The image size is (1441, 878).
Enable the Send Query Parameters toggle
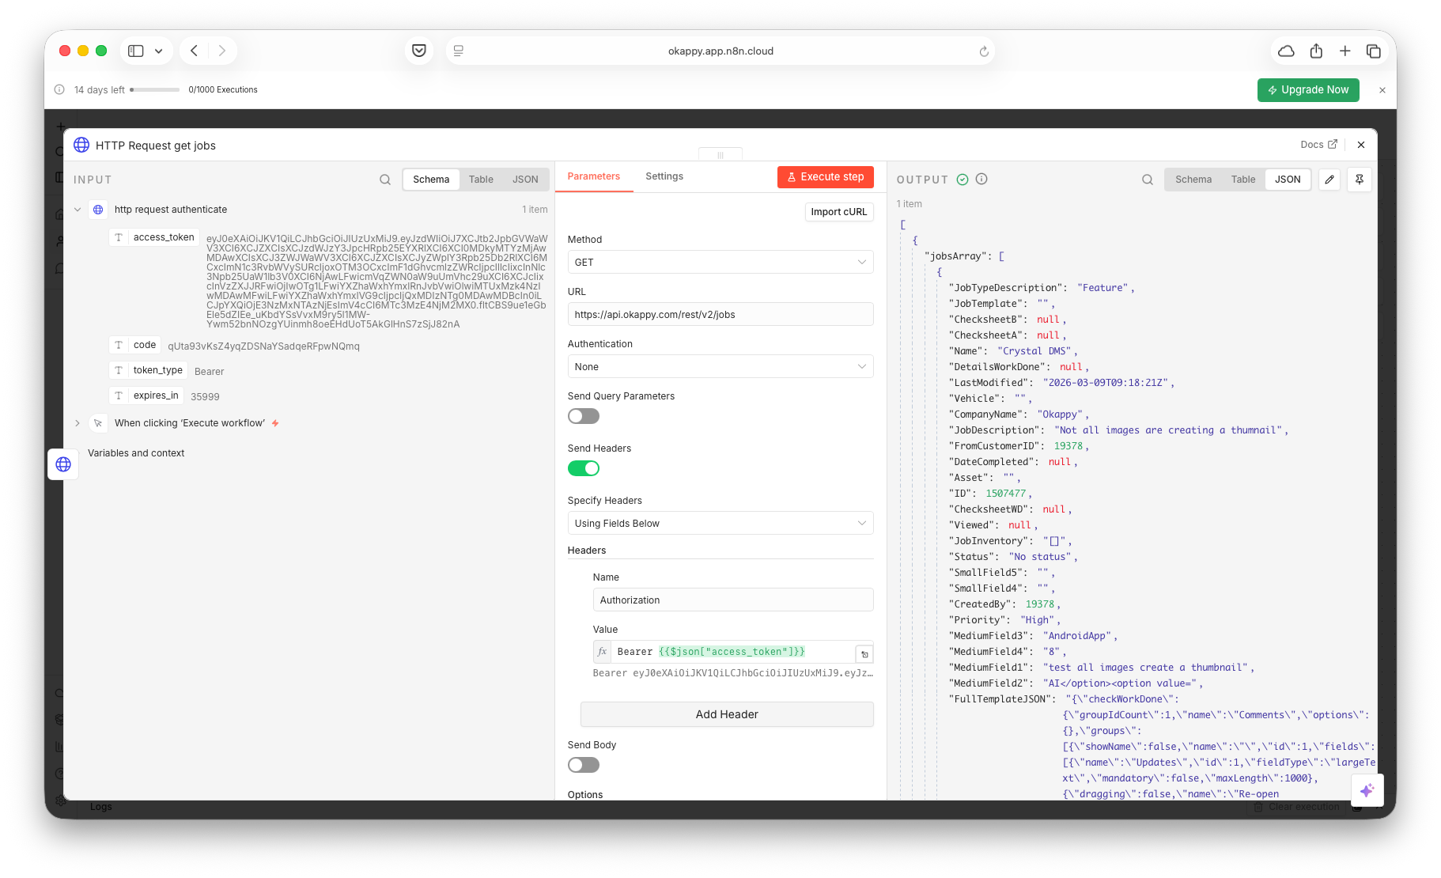tap(584, 416)
